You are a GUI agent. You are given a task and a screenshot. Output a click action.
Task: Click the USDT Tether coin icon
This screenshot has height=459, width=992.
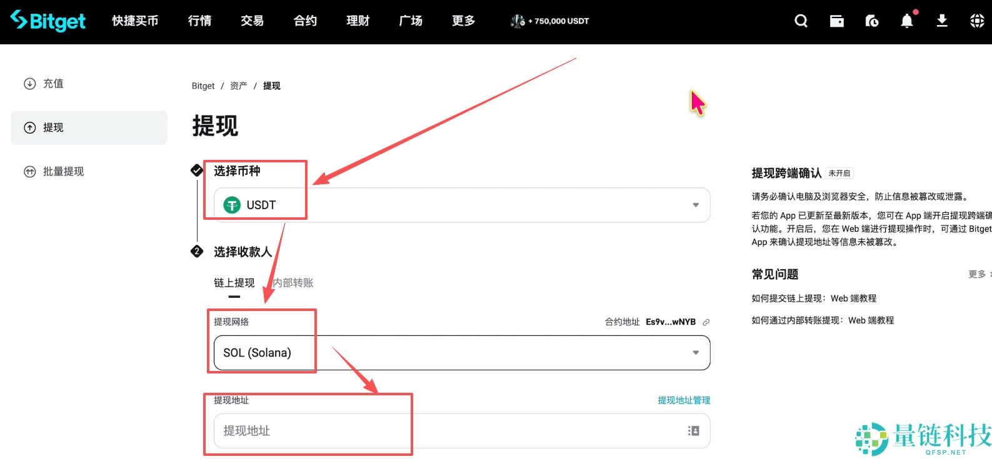click(232, 205)
